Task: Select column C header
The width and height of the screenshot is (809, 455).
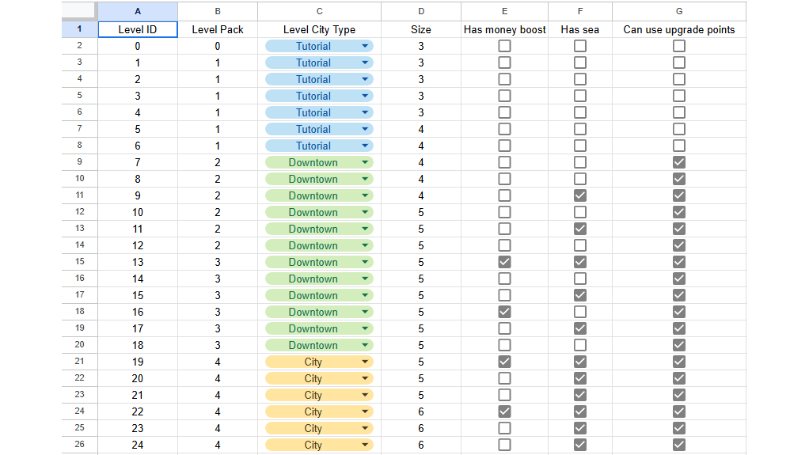Action: click(x=319, y=11)
